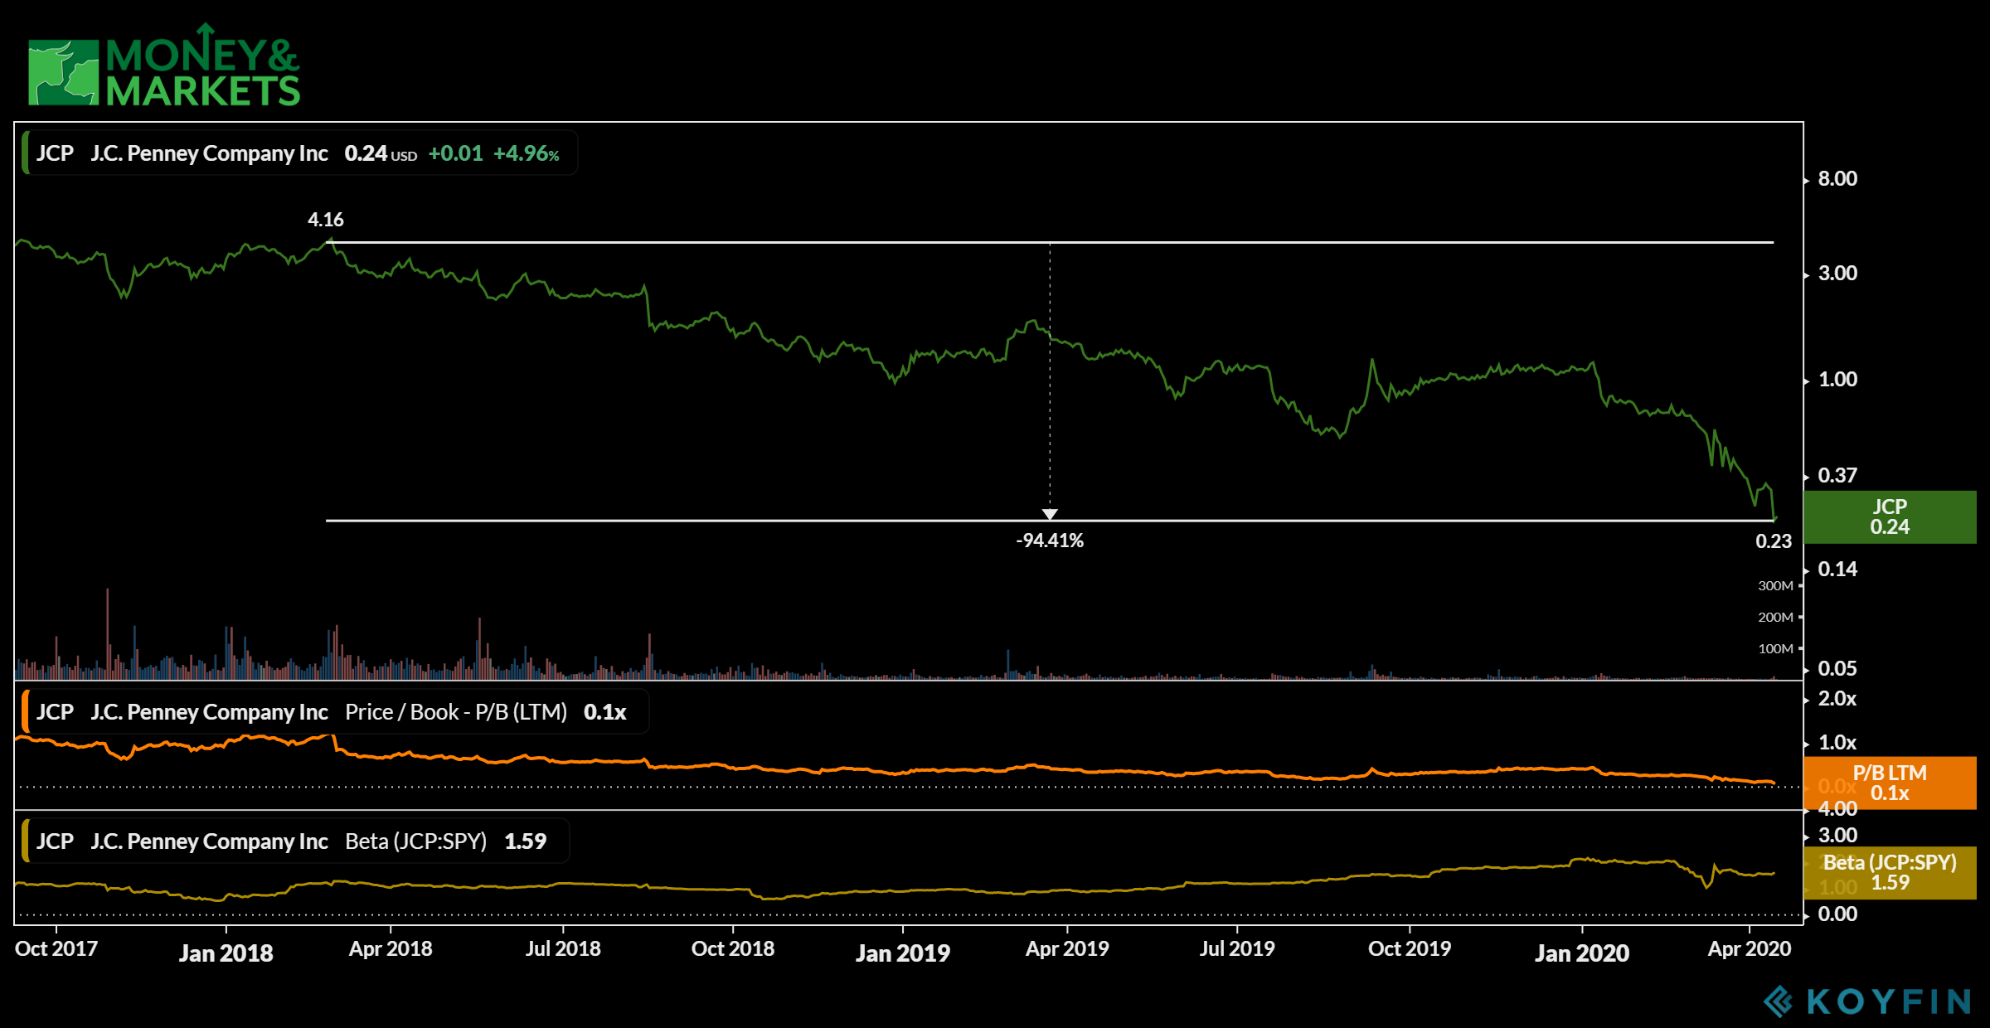The height and width of the screenshot is (1028, 1990).
Task: Click the 0.37 price axis label
Action: (1837, 476)
